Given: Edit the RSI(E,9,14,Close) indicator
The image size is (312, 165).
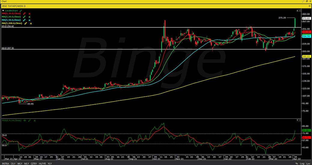Looking at the screenshot, I should [29, 121].
